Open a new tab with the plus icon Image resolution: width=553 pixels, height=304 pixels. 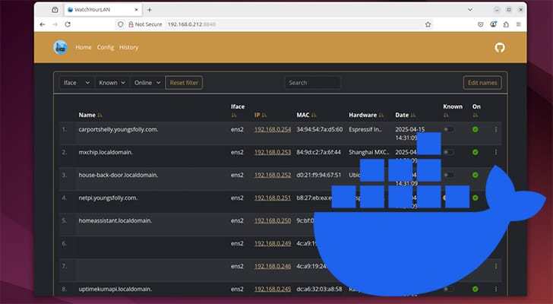150,10
